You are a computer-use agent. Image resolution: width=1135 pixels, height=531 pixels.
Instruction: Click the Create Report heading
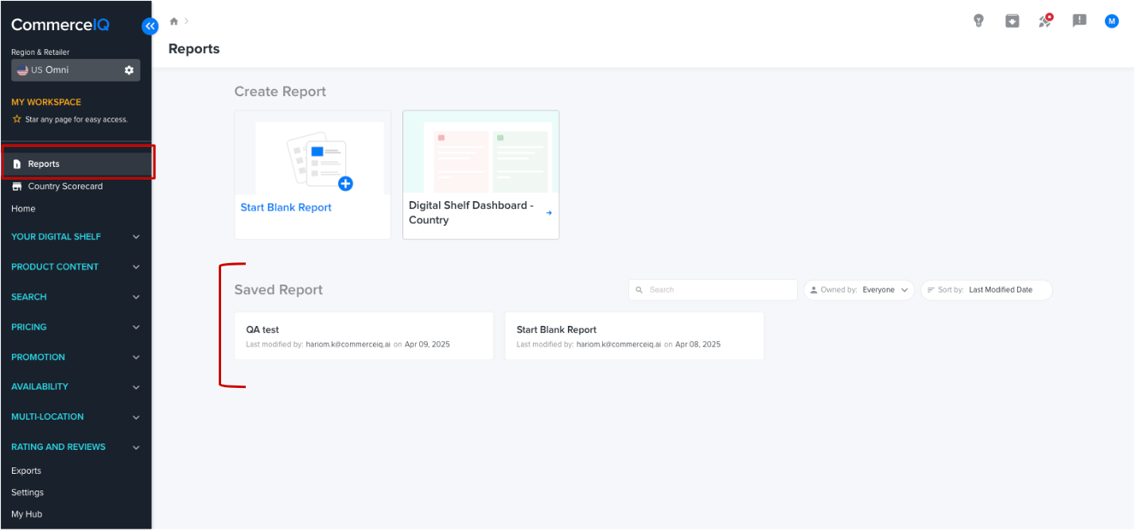point(280,91)
